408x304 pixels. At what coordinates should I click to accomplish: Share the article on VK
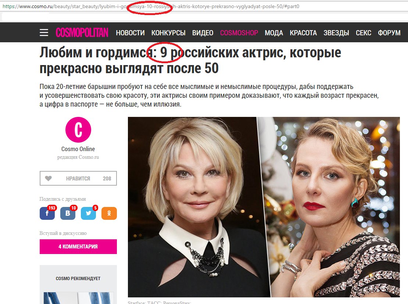[x=68, y=213]
